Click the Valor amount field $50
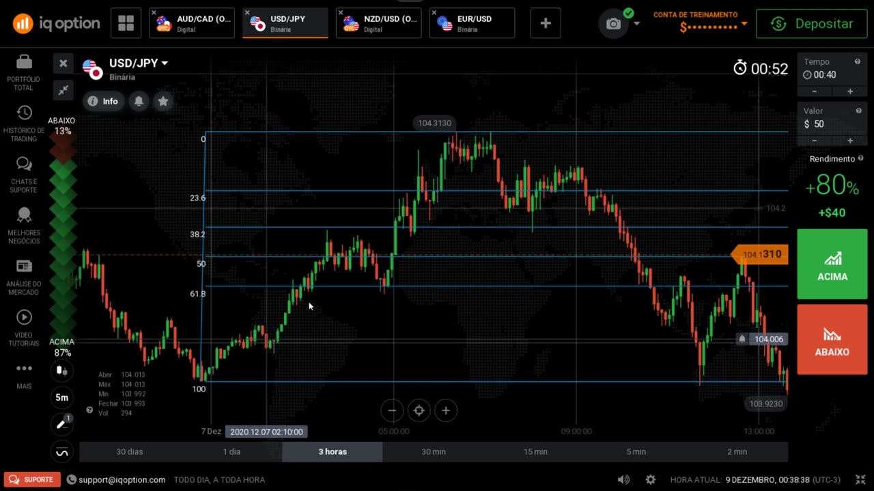 [x=832, y=124]
